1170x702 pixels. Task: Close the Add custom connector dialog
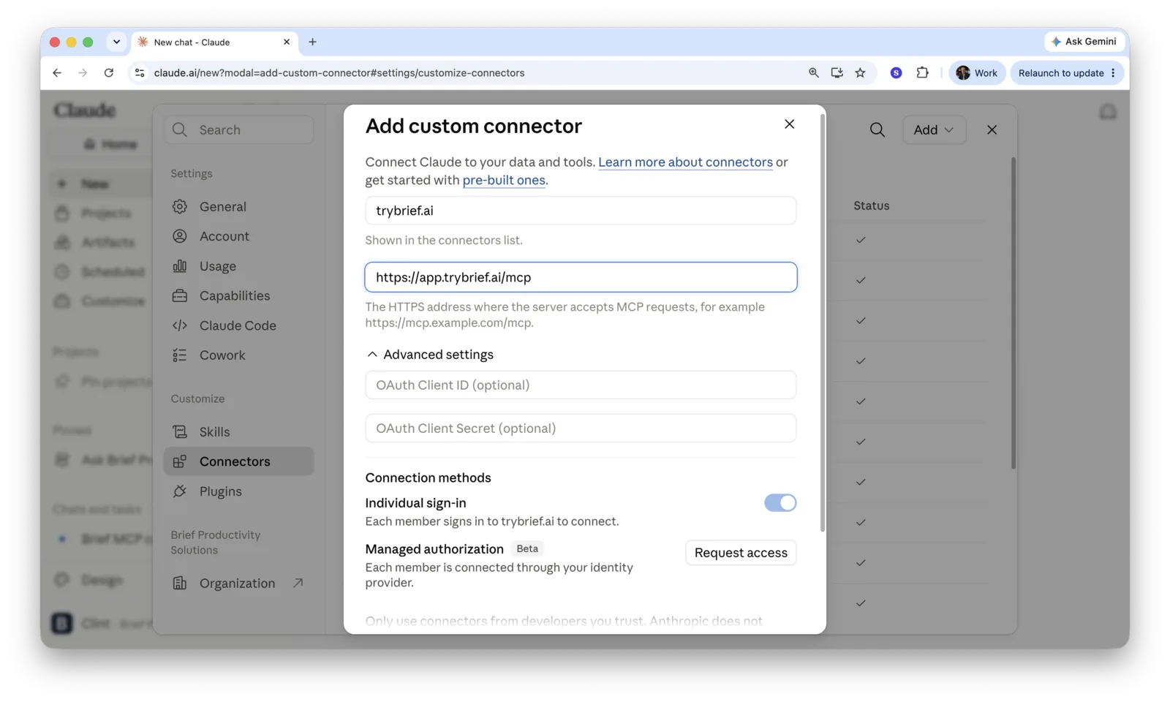tap(789, 124)
